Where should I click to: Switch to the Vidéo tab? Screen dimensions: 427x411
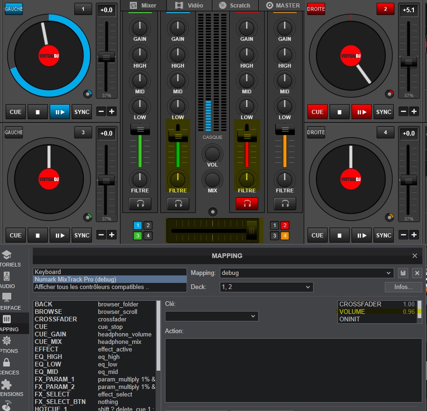[x=189, y=6]
